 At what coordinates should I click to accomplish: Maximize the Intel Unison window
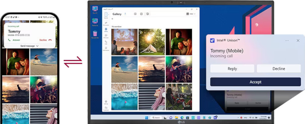click(192, 9)
